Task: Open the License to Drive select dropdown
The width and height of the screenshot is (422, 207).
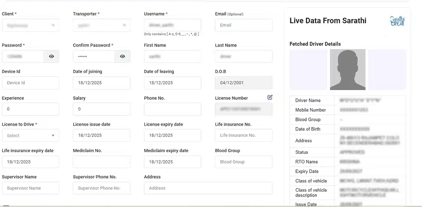Action: 30,135
